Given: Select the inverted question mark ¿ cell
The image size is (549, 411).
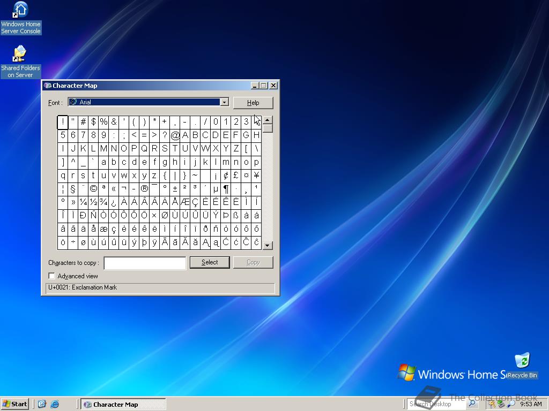Looking at the screenshot, I should tap(114, 202).
